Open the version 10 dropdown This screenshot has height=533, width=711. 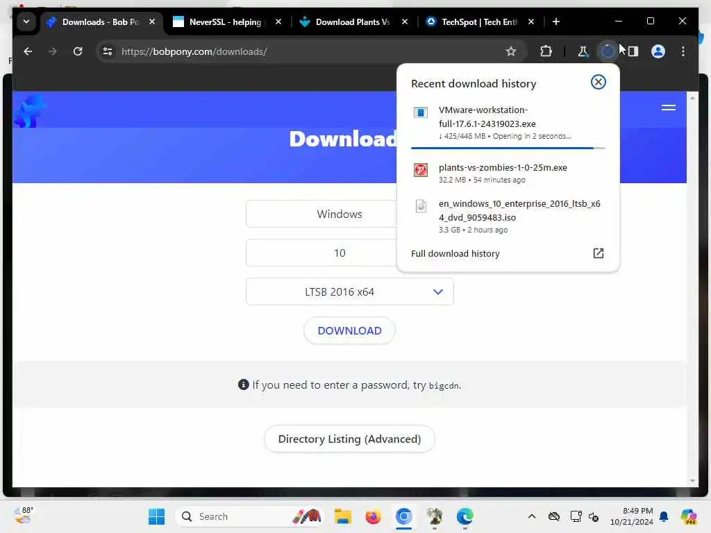[x=321, y=253]
